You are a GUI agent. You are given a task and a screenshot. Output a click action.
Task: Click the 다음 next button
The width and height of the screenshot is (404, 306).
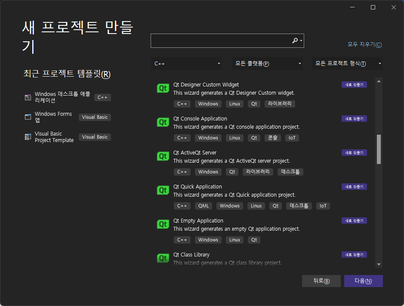pyautogui.click(x=363, y=281)
